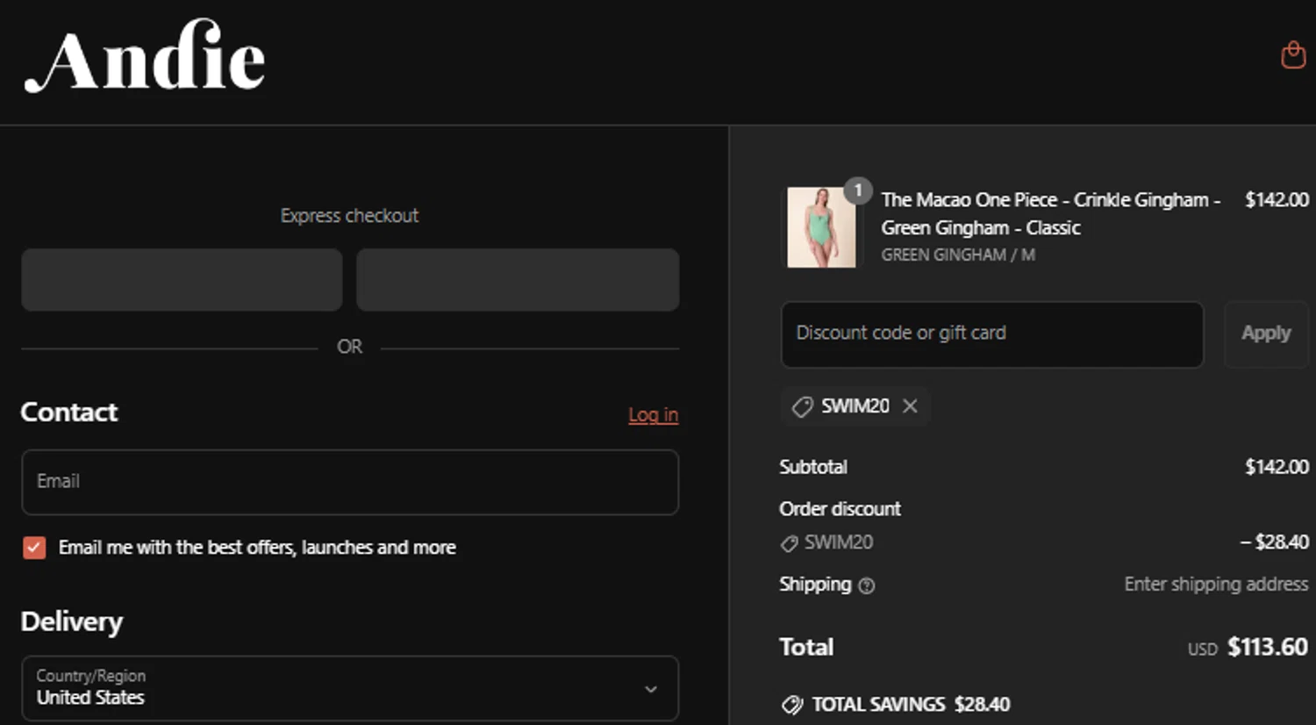Click the second express checkout button

(x=518, y=280)
